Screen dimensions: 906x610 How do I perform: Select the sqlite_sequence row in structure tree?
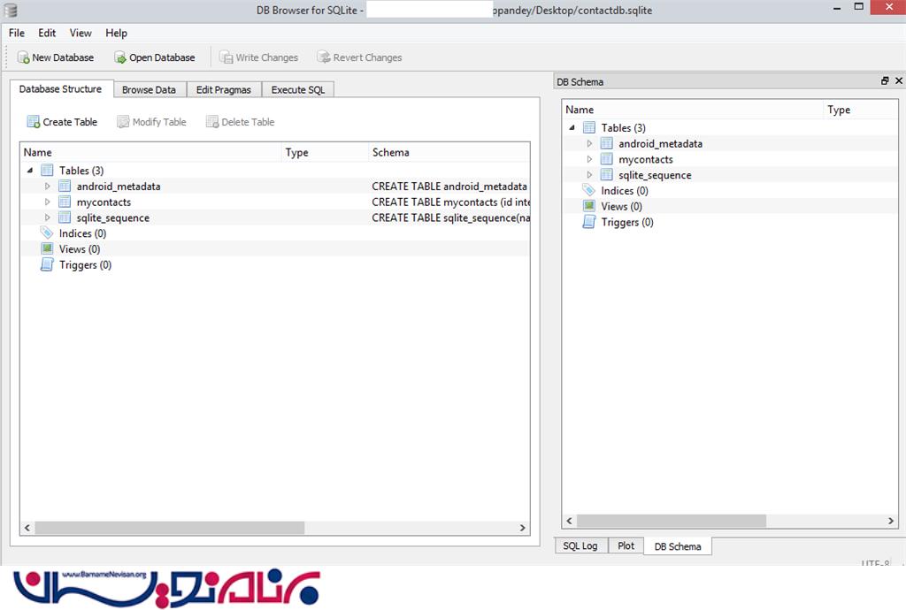[112, 218]
